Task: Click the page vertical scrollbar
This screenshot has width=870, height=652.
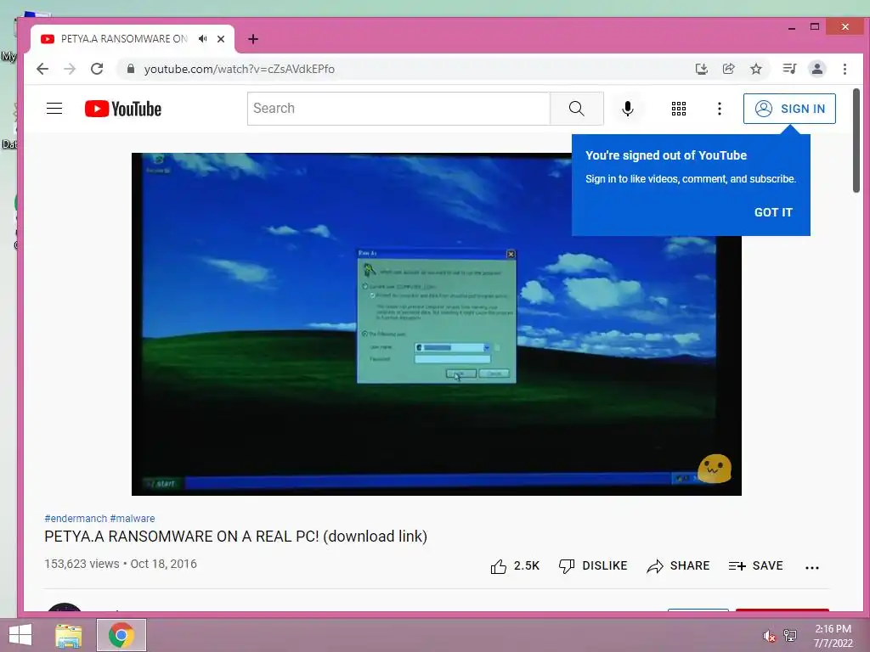Action: 856,141
